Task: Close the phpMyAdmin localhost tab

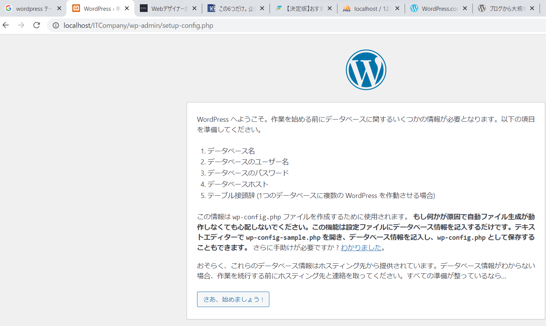Action: 397,8
